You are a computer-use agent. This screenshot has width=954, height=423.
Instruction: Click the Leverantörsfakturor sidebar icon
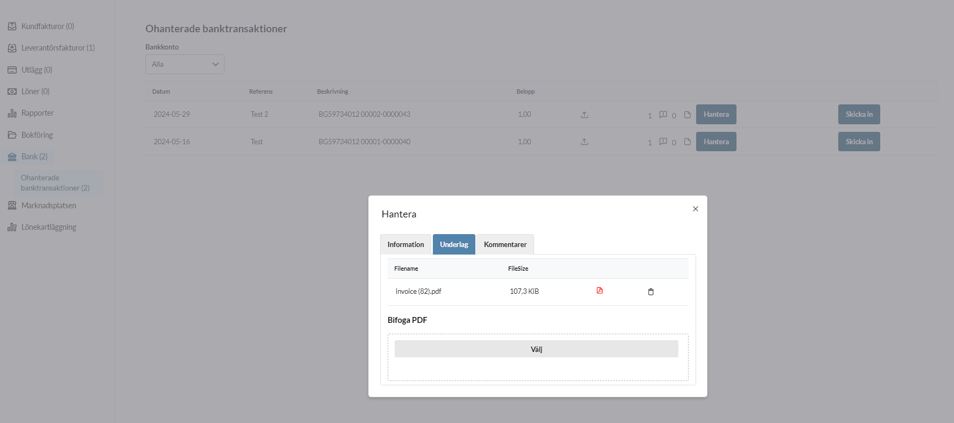pyautogui.click(x=12, y=48)
